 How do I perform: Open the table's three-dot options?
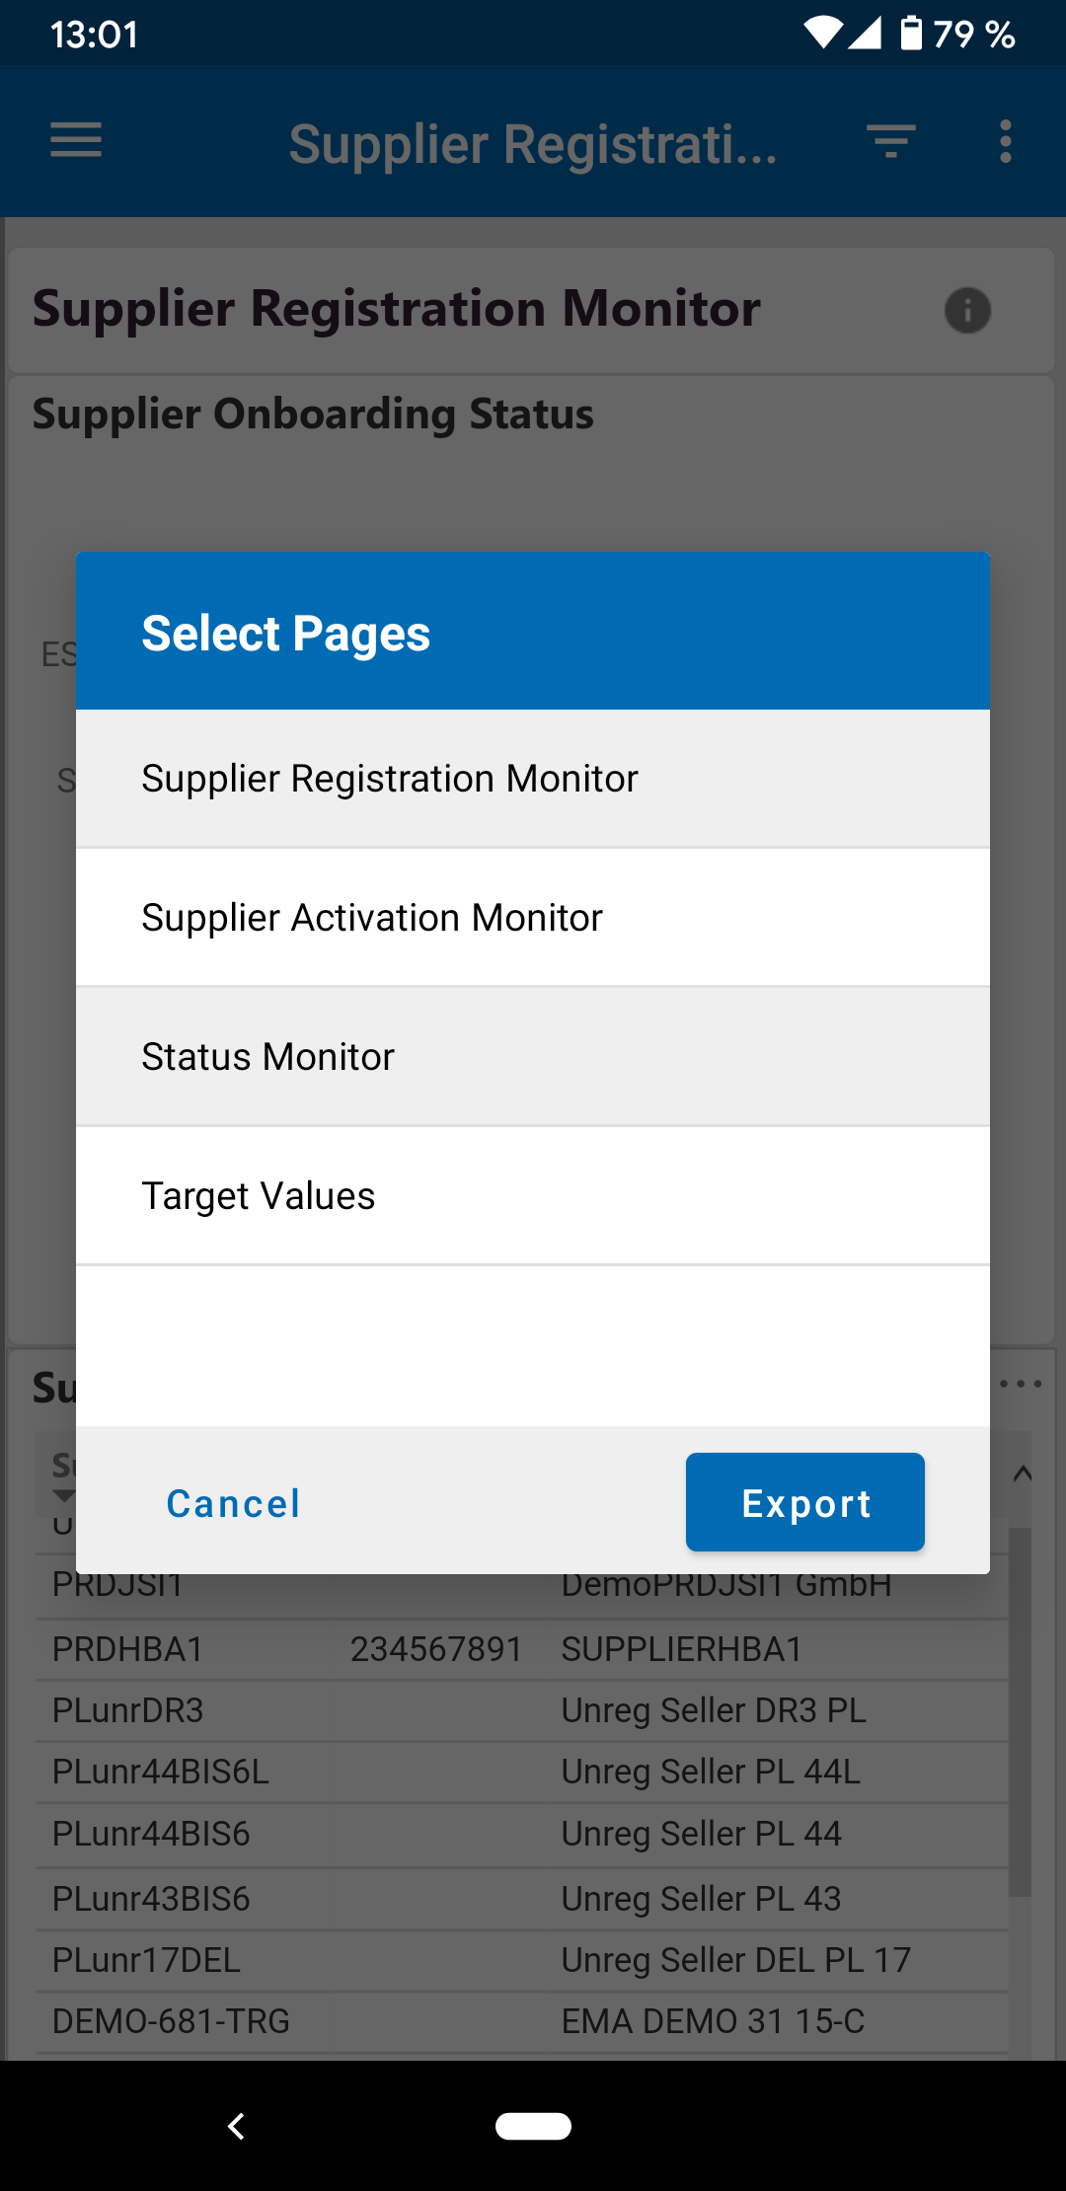pos(1021,1384)
